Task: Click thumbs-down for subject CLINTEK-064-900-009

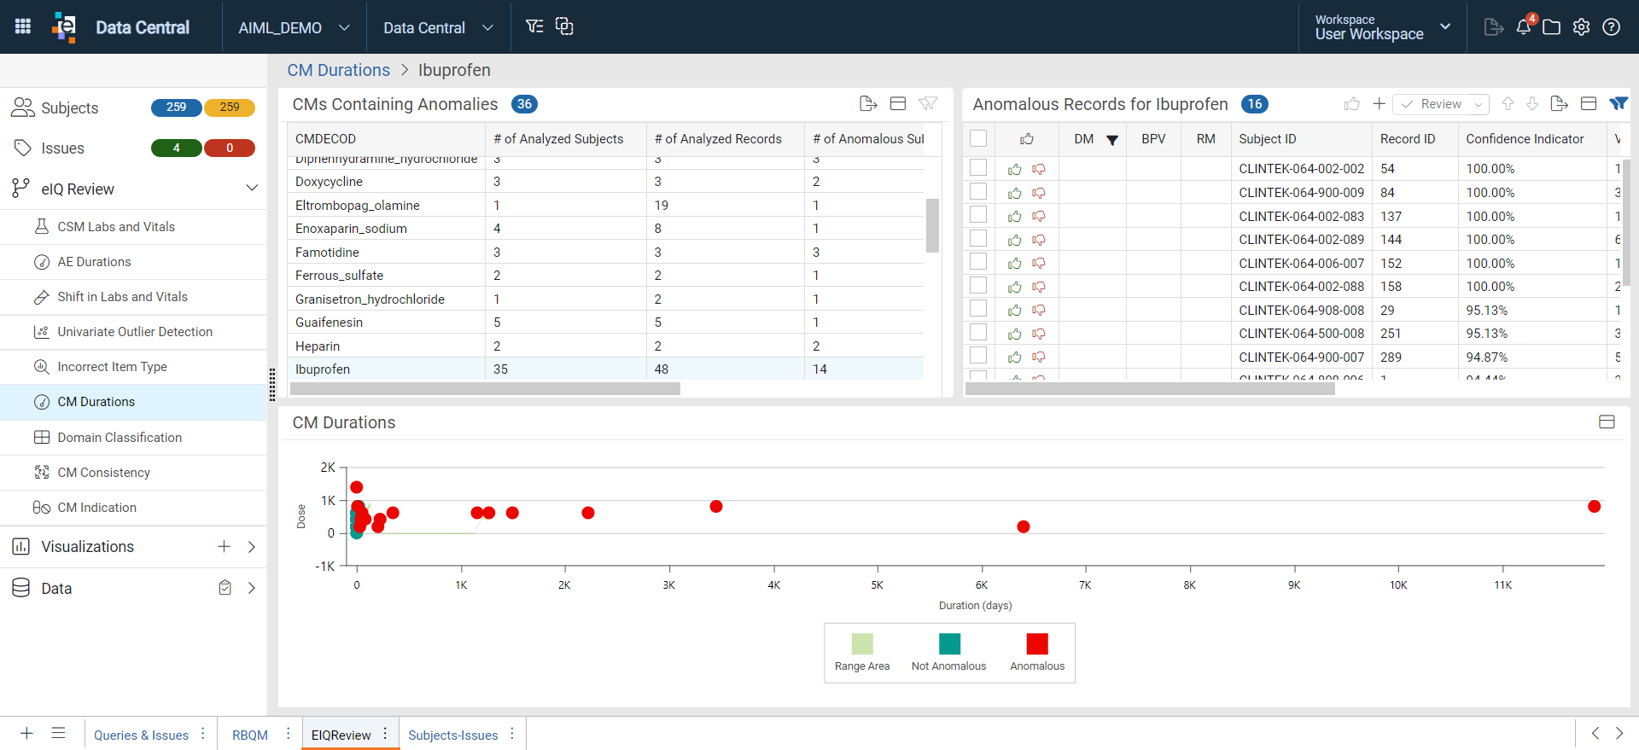Action: [1039, 193]
